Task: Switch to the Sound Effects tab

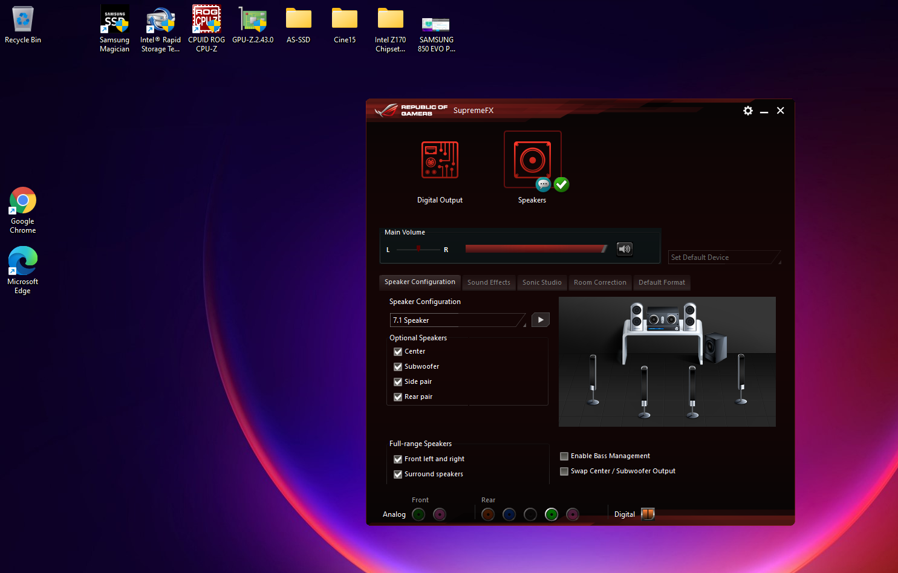Action: point(489,283)
